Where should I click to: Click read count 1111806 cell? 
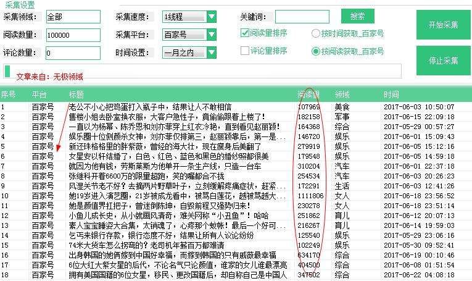pos(310,196)
